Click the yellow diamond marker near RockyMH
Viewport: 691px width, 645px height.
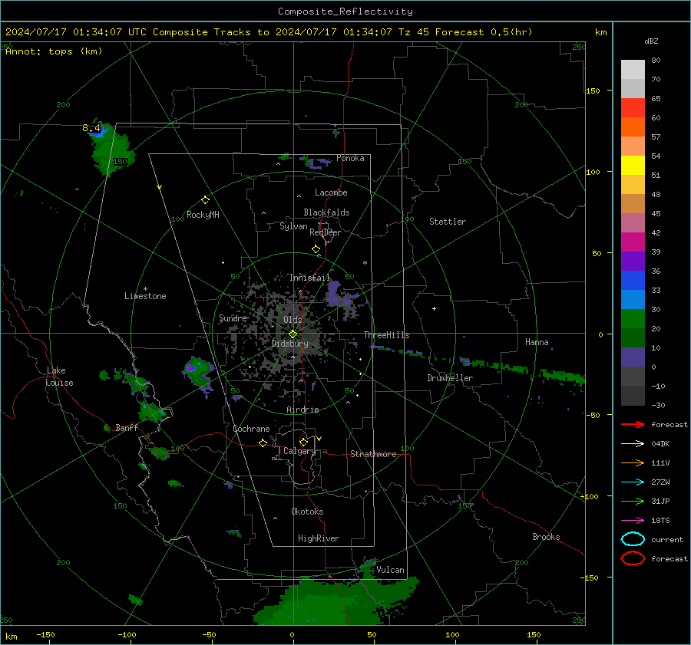(x=205, y=200)
